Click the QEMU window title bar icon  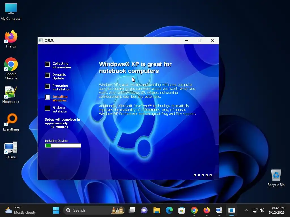41,40
